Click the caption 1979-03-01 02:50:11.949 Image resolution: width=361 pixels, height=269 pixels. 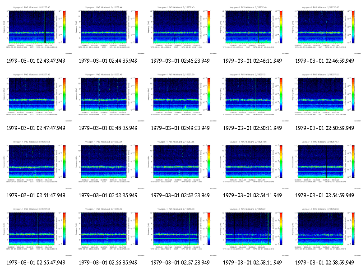click(x=252, y=128)
